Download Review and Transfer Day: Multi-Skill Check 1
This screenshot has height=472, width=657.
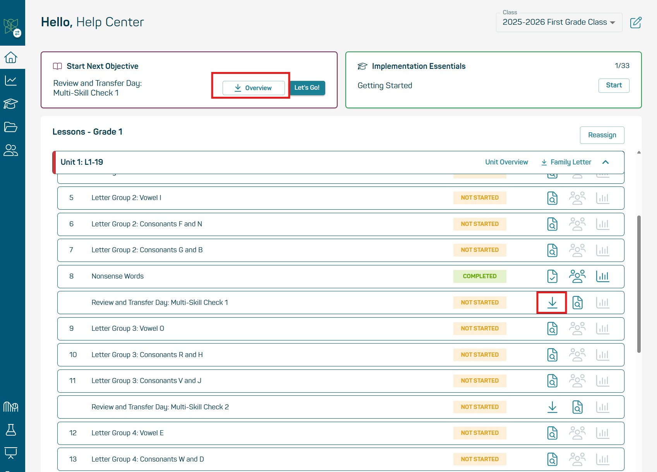pyautogui.click(x=552, y=303)
